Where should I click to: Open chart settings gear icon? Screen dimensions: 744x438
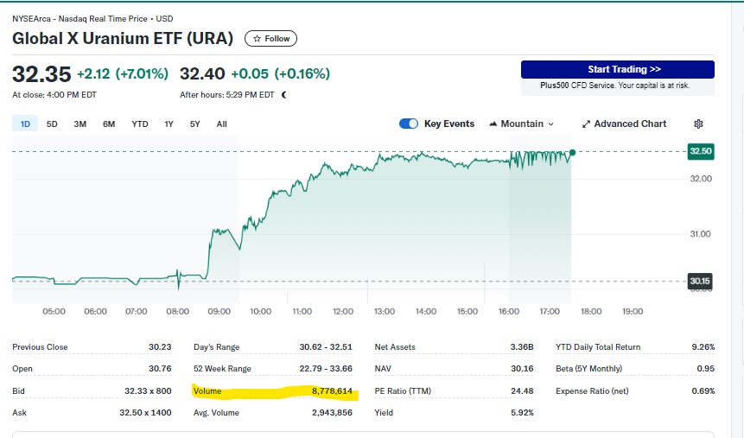698,124
